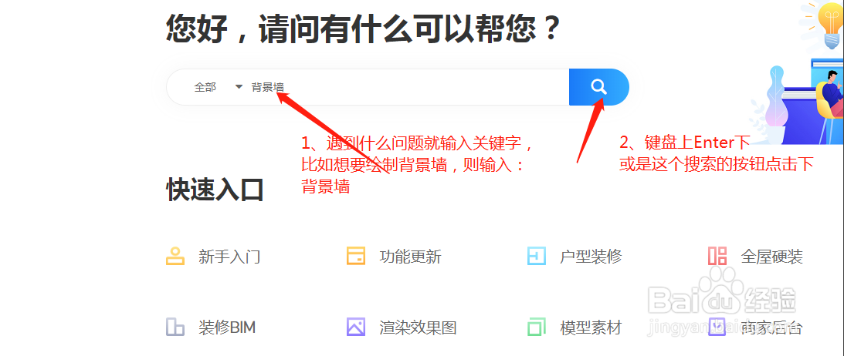
Task: Click the 渲染效果图 picture icon
Action: pos(356,327)
